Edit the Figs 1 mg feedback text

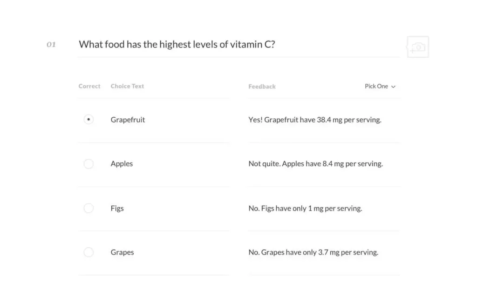coord(305,208)
